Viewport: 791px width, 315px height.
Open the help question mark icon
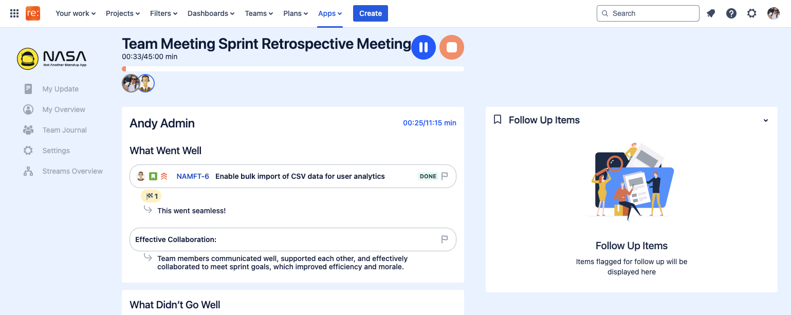pyautogui.click(x=731, y=13)
